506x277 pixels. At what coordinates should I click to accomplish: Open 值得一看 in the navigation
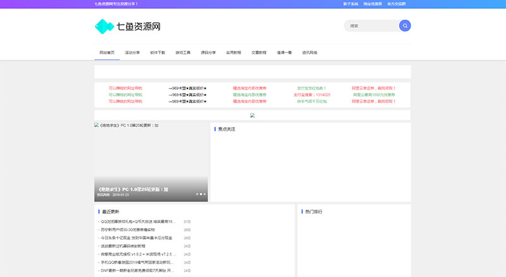(x=284, y=52)
